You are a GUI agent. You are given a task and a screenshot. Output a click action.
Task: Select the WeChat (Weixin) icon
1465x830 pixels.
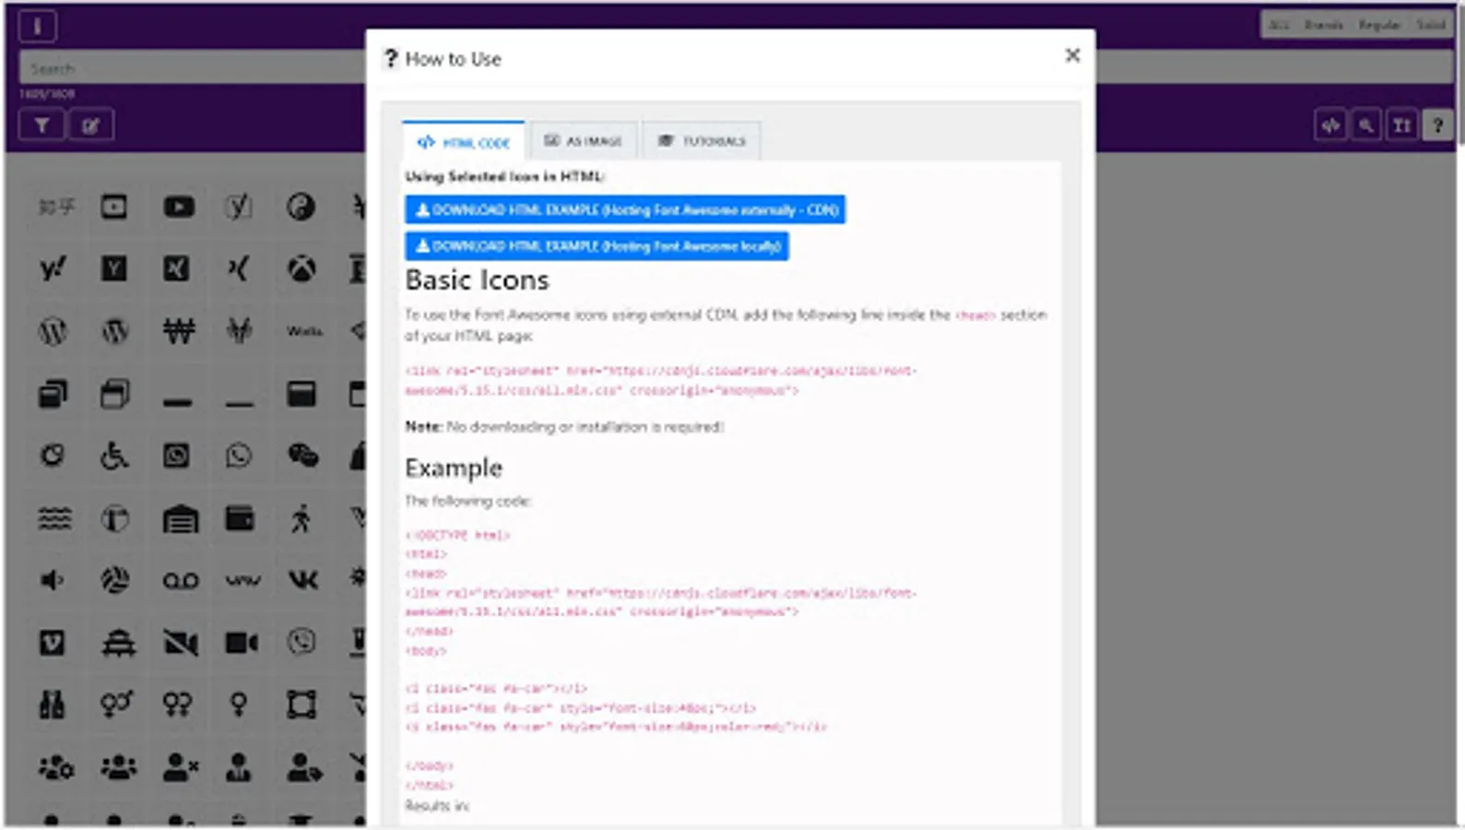302,455
